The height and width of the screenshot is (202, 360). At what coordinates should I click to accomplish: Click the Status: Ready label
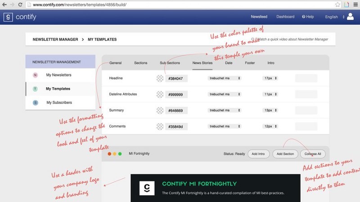point(234,154)
